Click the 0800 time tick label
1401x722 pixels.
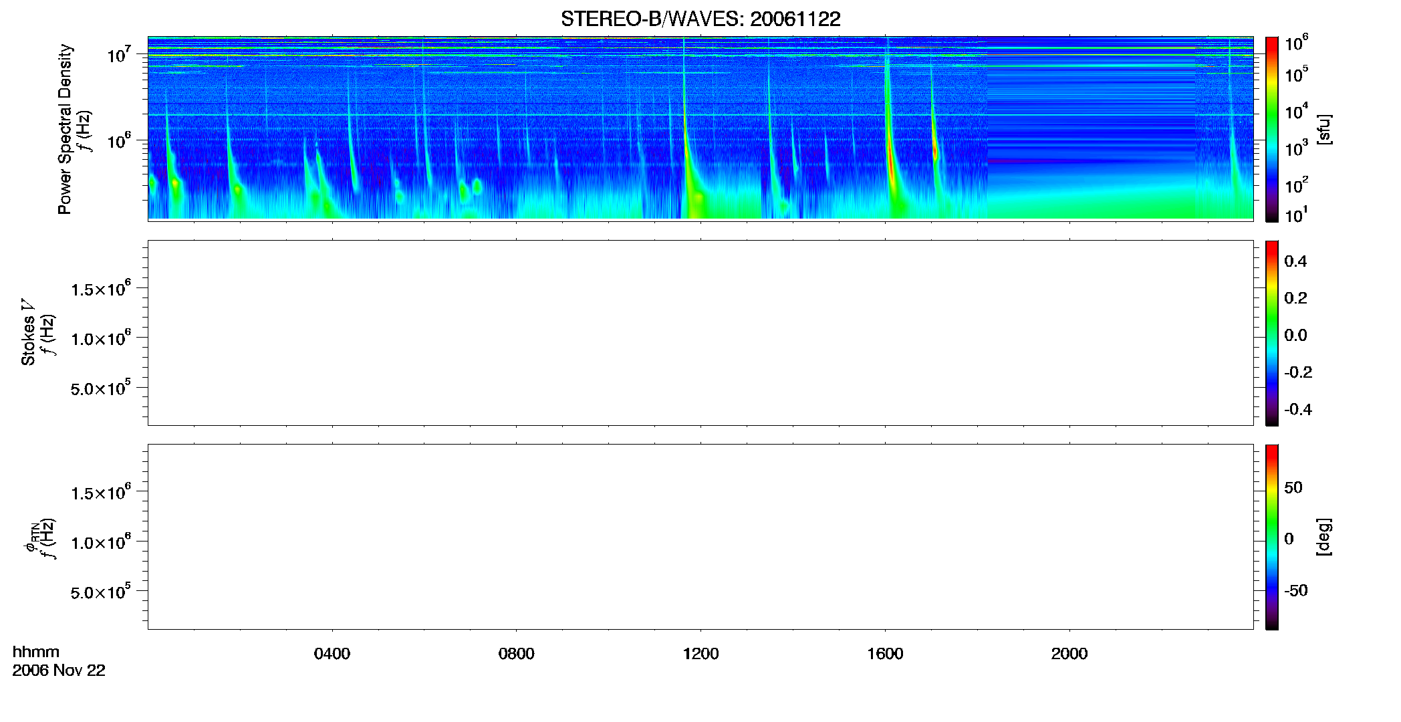[517, 654]
